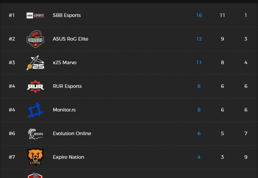Visit the Monitor.rs team name link
Screen dimensions: 258x178
tap(64, 110)
